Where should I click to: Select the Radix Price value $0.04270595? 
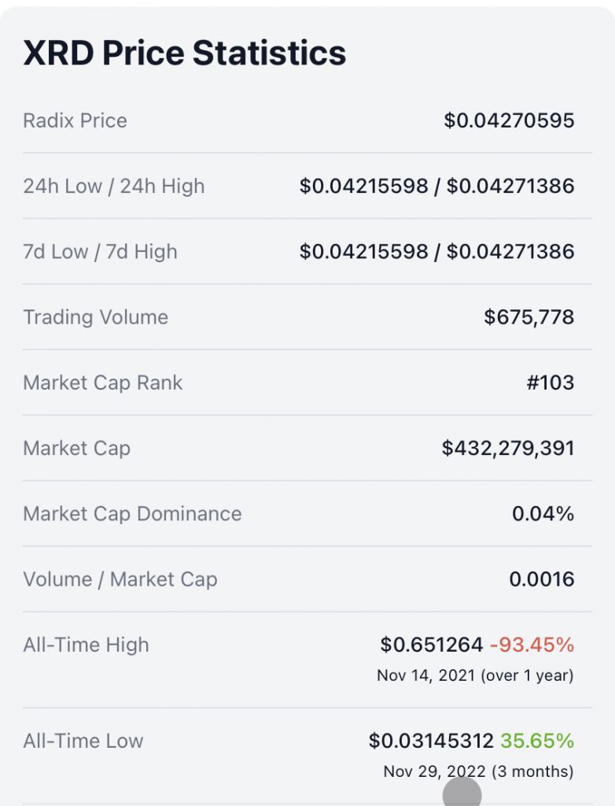tap(509, 120)
